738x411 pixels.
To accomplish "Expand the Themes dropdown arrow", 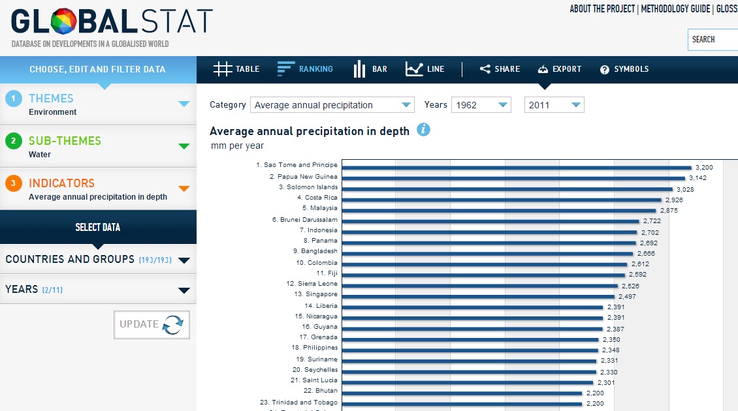I will click(184, 104).
